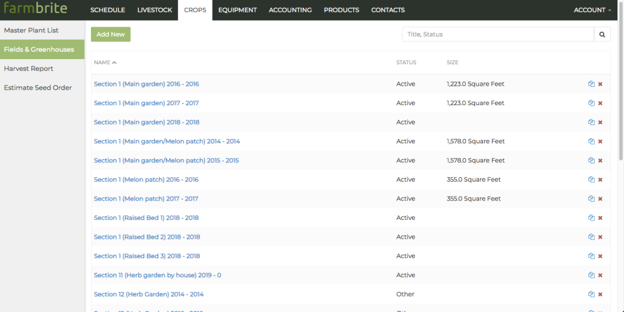Open Section 12 (Herb Garden) 2014 - 2014 link

point(148,294)
